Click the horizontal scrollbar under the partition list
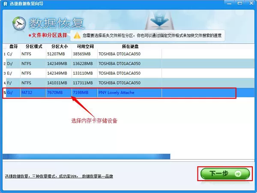Screen dimensions: 257x193 [87, 157]
